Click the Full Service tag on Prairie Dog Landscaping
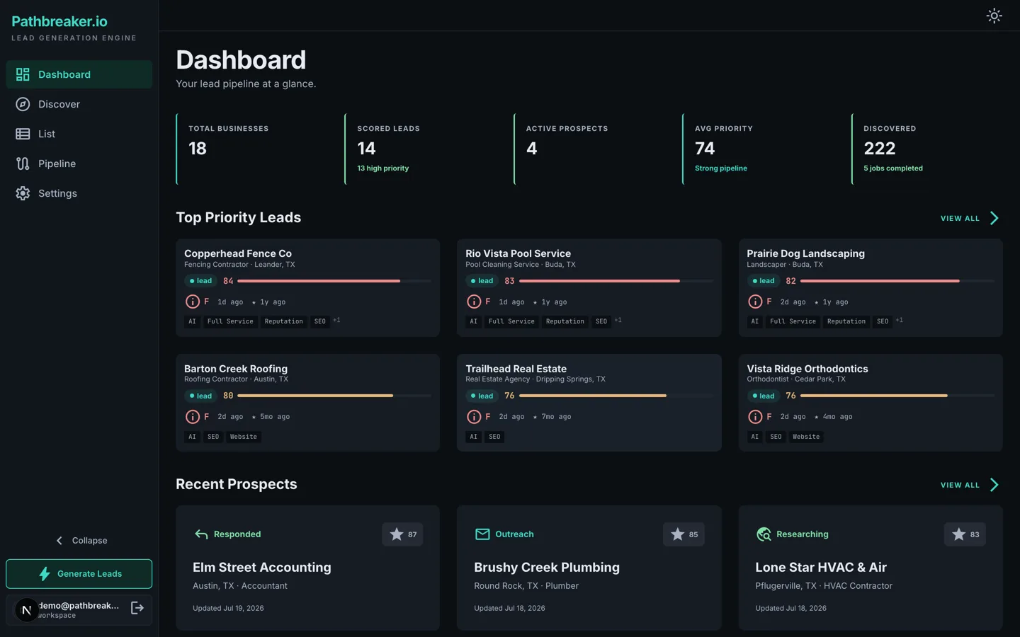The width and height of the screenshot is (1020, 637). click(793, 321)
